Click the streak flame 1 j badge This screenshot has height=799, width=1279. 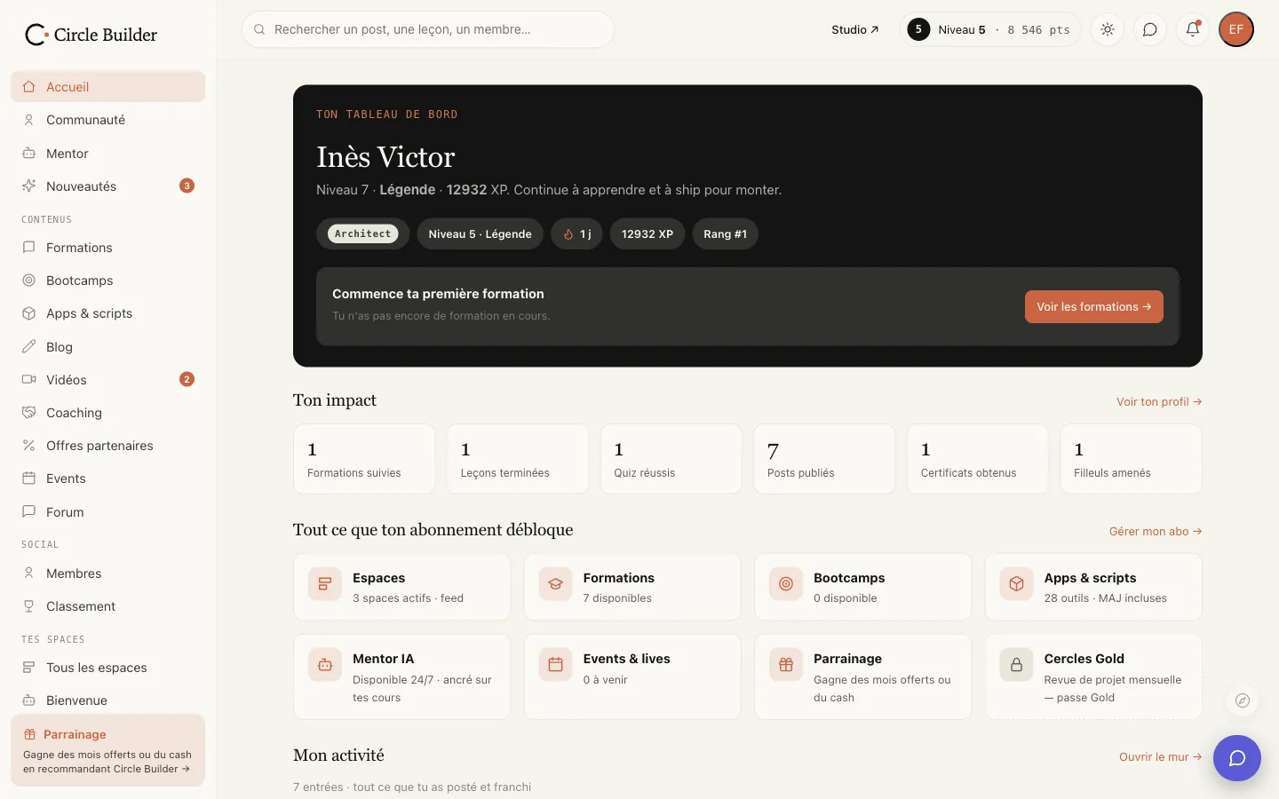pyautogui.click(x=577, y=234)
